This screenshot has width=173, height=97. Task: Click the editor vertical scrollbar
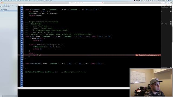pos(172,34)
